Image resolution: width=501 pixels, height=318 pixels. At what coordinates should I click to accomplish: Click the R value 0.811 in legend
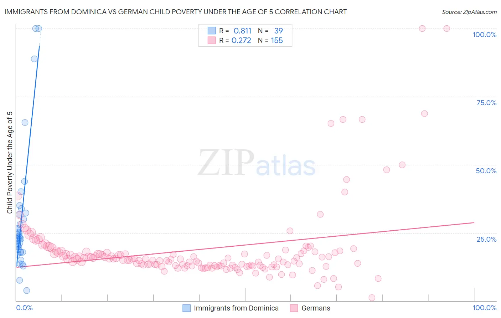coord(243,31)
